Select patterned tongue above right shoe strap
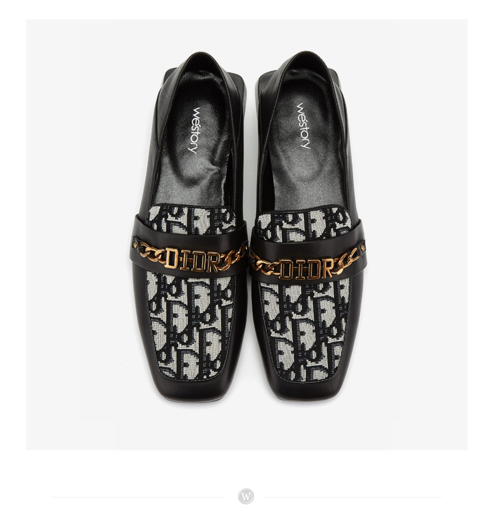 304,224
